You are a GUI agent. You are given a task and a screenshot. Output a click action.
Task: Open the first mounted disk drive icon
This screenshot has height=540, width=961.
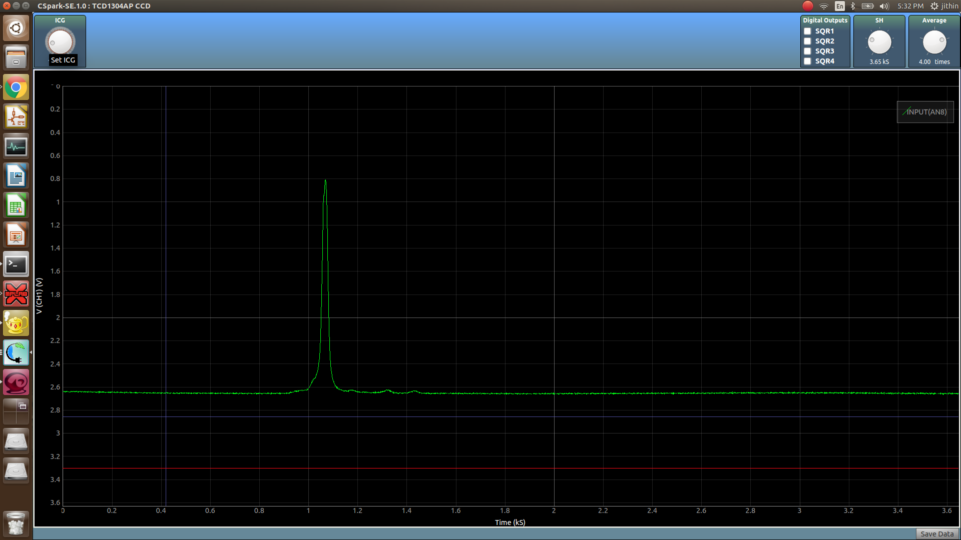(x=16, y=441)
